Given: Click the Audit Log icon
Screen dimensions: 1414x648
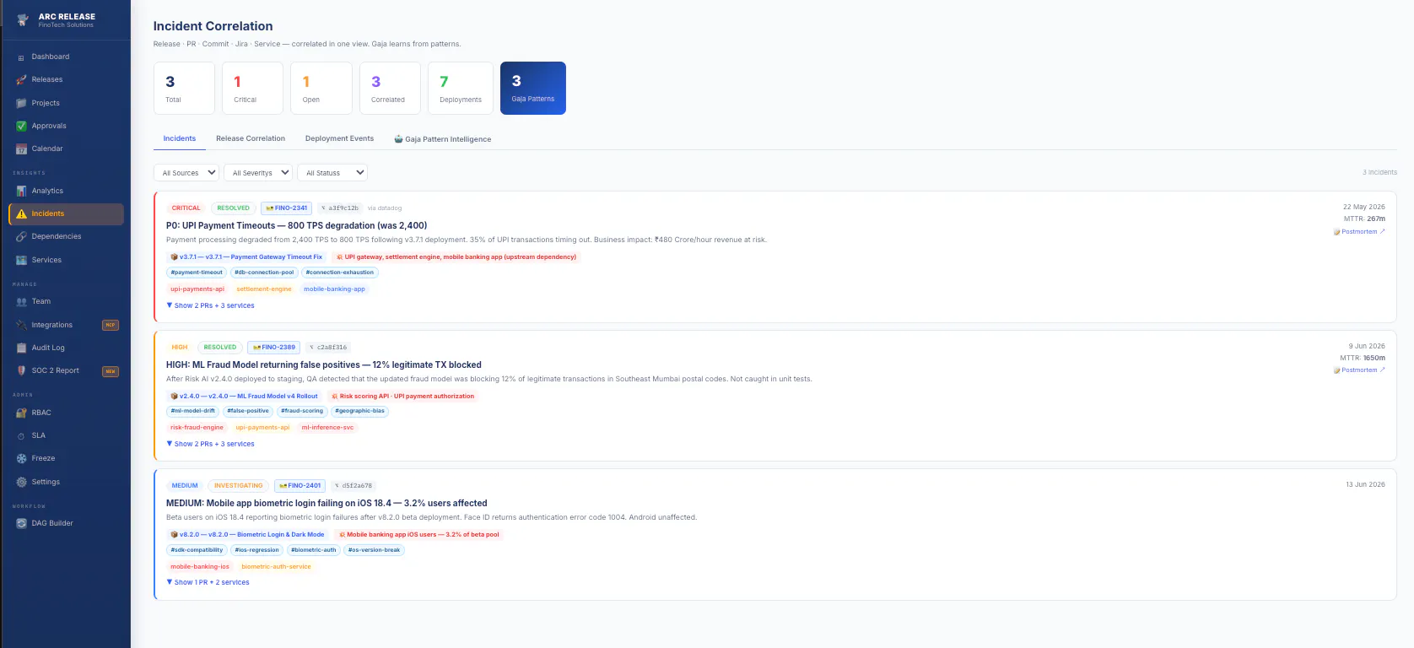Looking at the screenshot, I should point(21,348).
